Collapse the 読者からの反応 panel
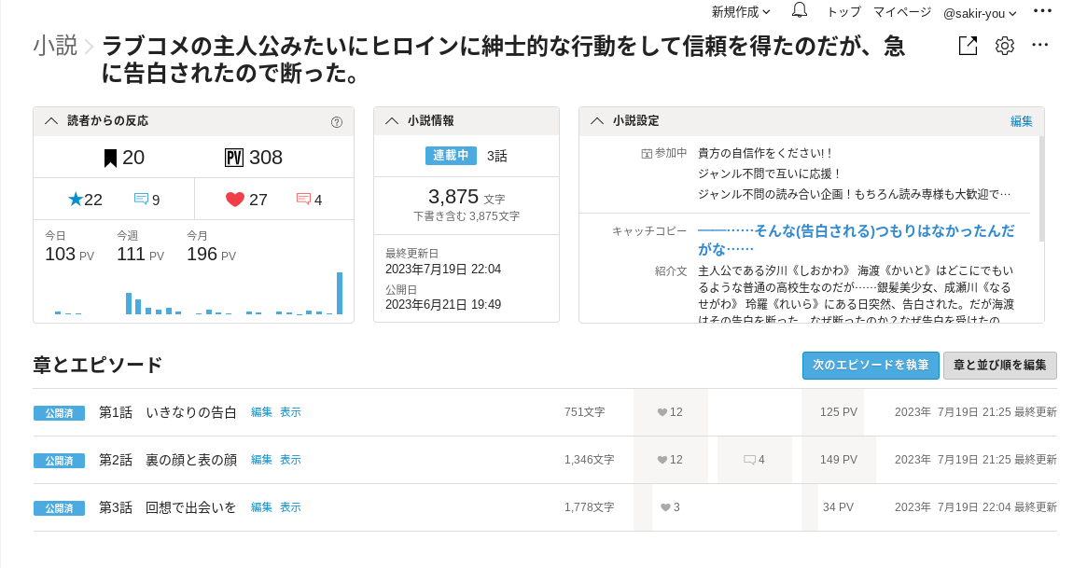This screenshot has width=1087, height=568. [51, 121]
